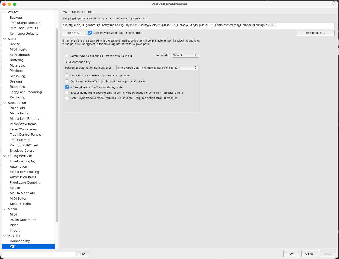Viewport: 339px width, 259px height.
Task: Enable UAD-1 synchronous mode checkbox
Action: coord(67,98)
